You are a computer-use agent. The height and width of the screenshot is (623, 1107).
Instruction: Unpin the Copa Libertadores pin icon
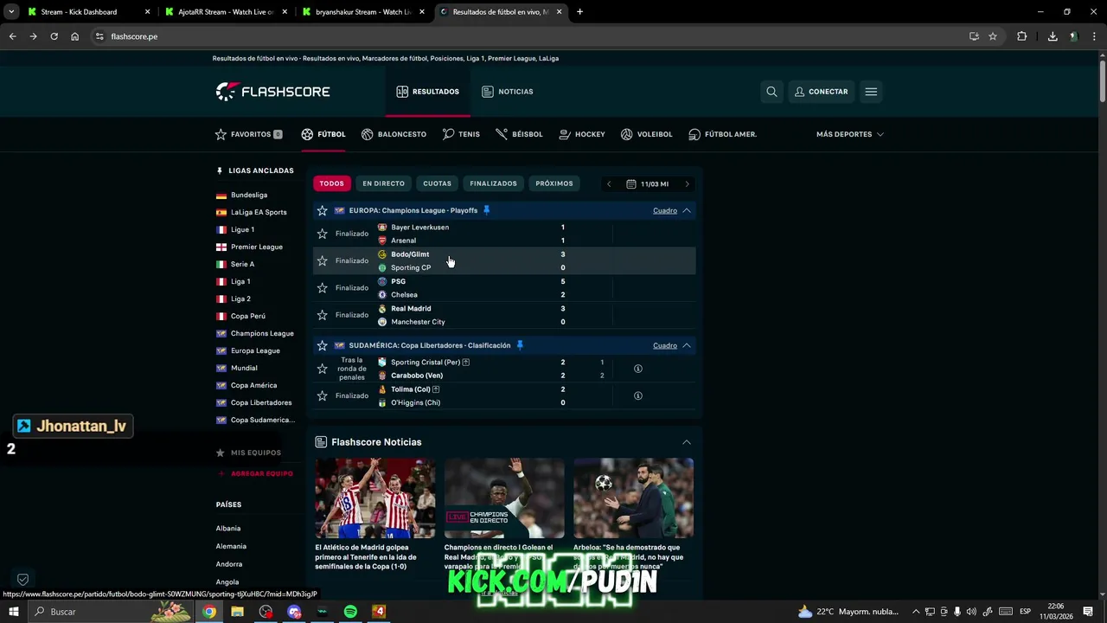pos(520,345)
